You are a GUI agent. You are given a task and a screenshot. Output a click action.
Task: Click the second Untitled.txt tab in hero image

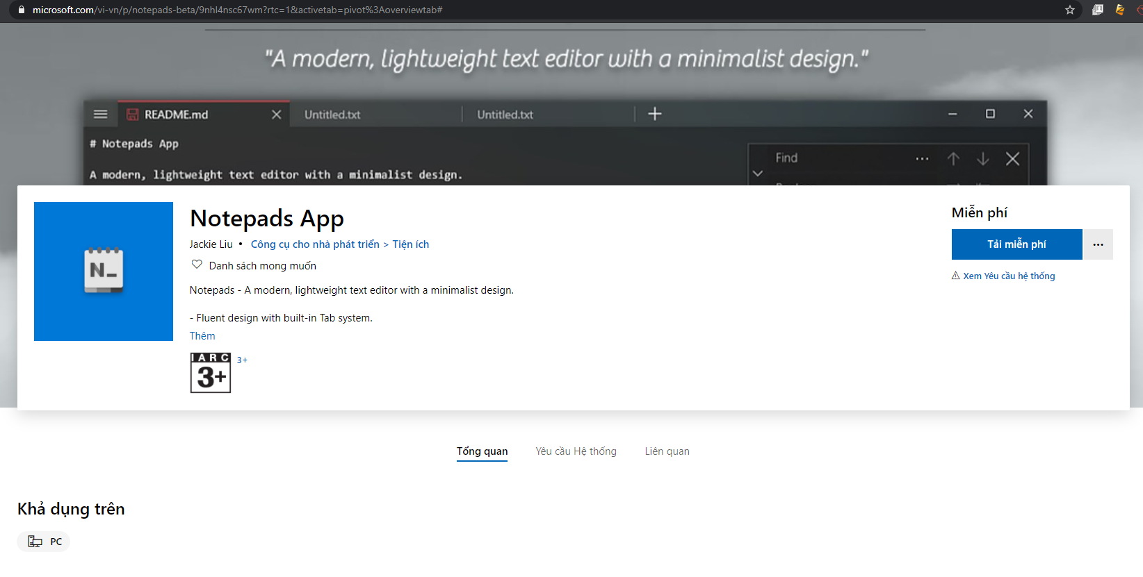pos(505,115)
